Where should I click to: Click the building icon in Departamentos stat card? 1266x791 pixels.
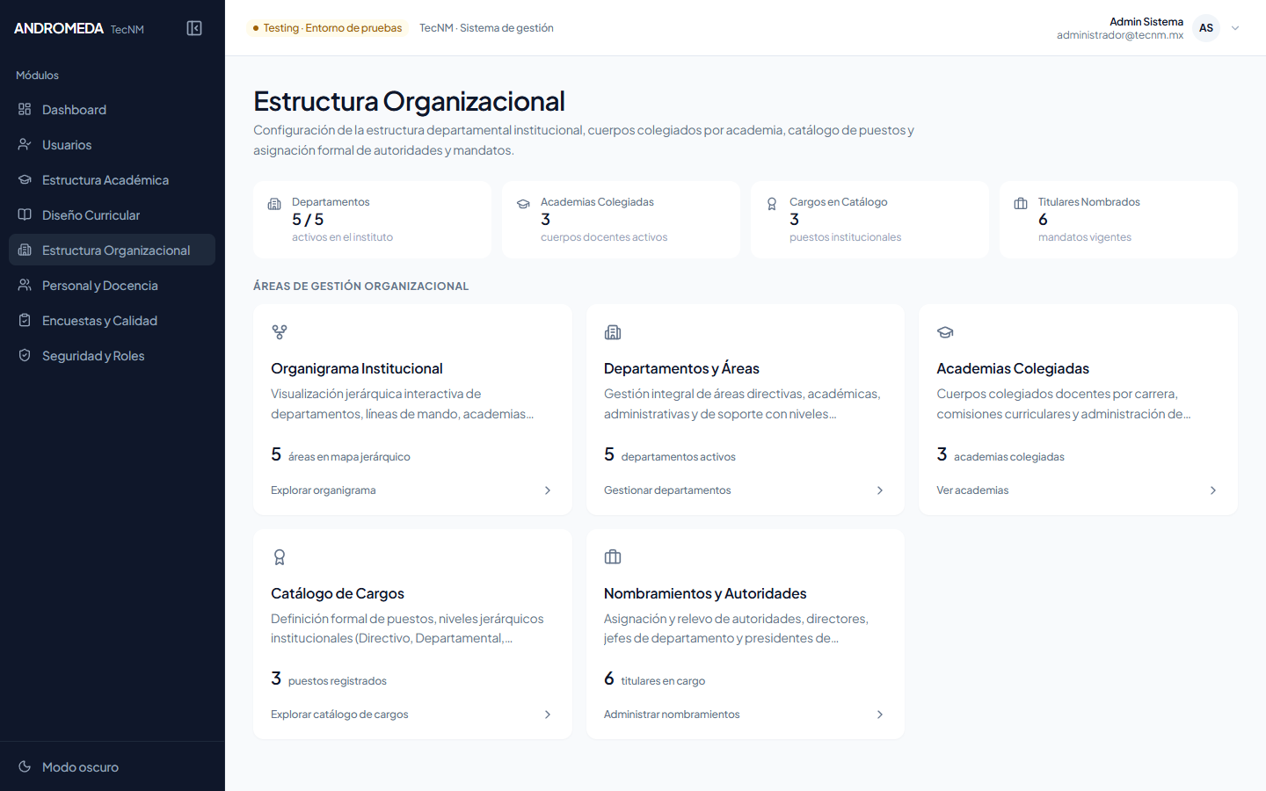tap(274, 204)
